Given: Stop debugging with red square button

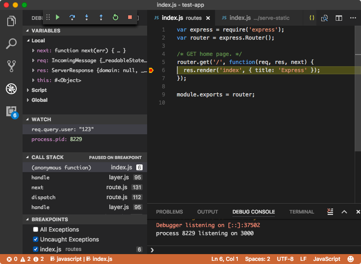Looking at the screenshot, I should click(130, 17).
